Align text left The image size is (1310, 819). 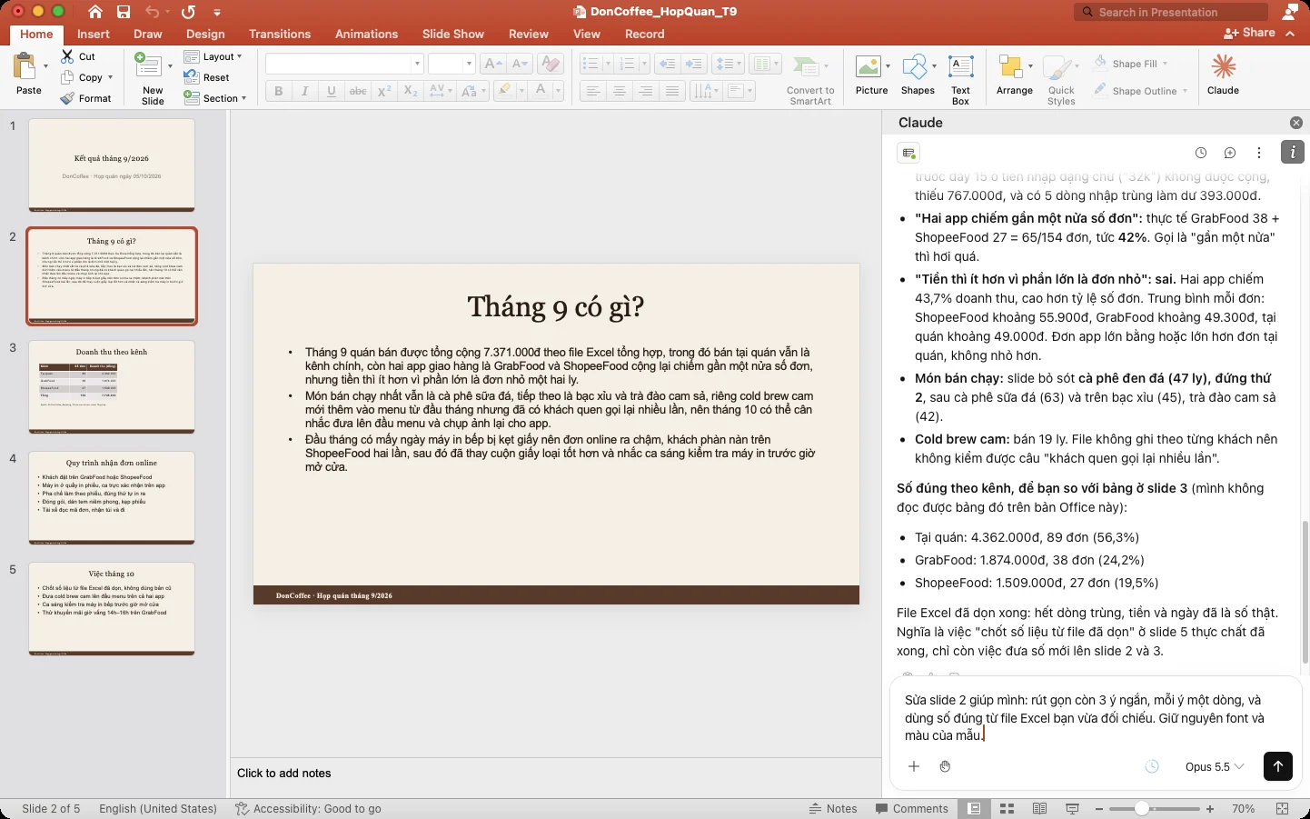593,91
